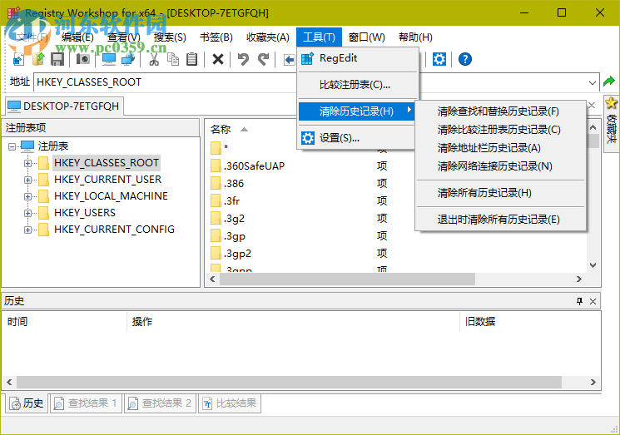Collapse the 注册表 root node

(12, 146)
